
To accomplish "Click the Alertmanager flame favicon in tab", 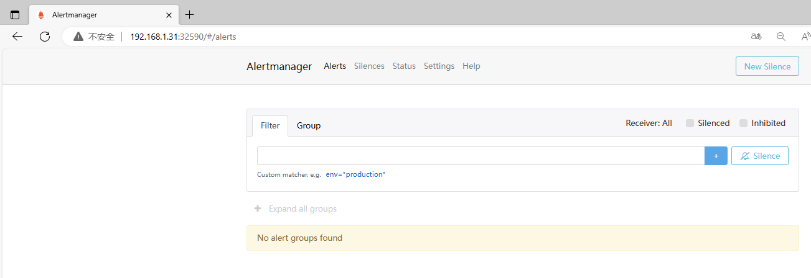I will [41, 15].
